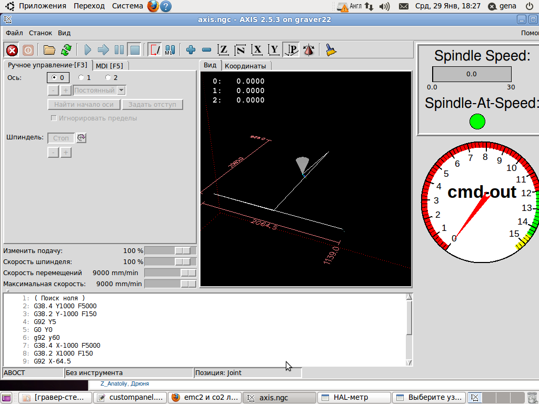Image resolution: width=539 pixels, height=404 pixels.
Task: Toggle the emergency stop button
Action: click(12, 50)
